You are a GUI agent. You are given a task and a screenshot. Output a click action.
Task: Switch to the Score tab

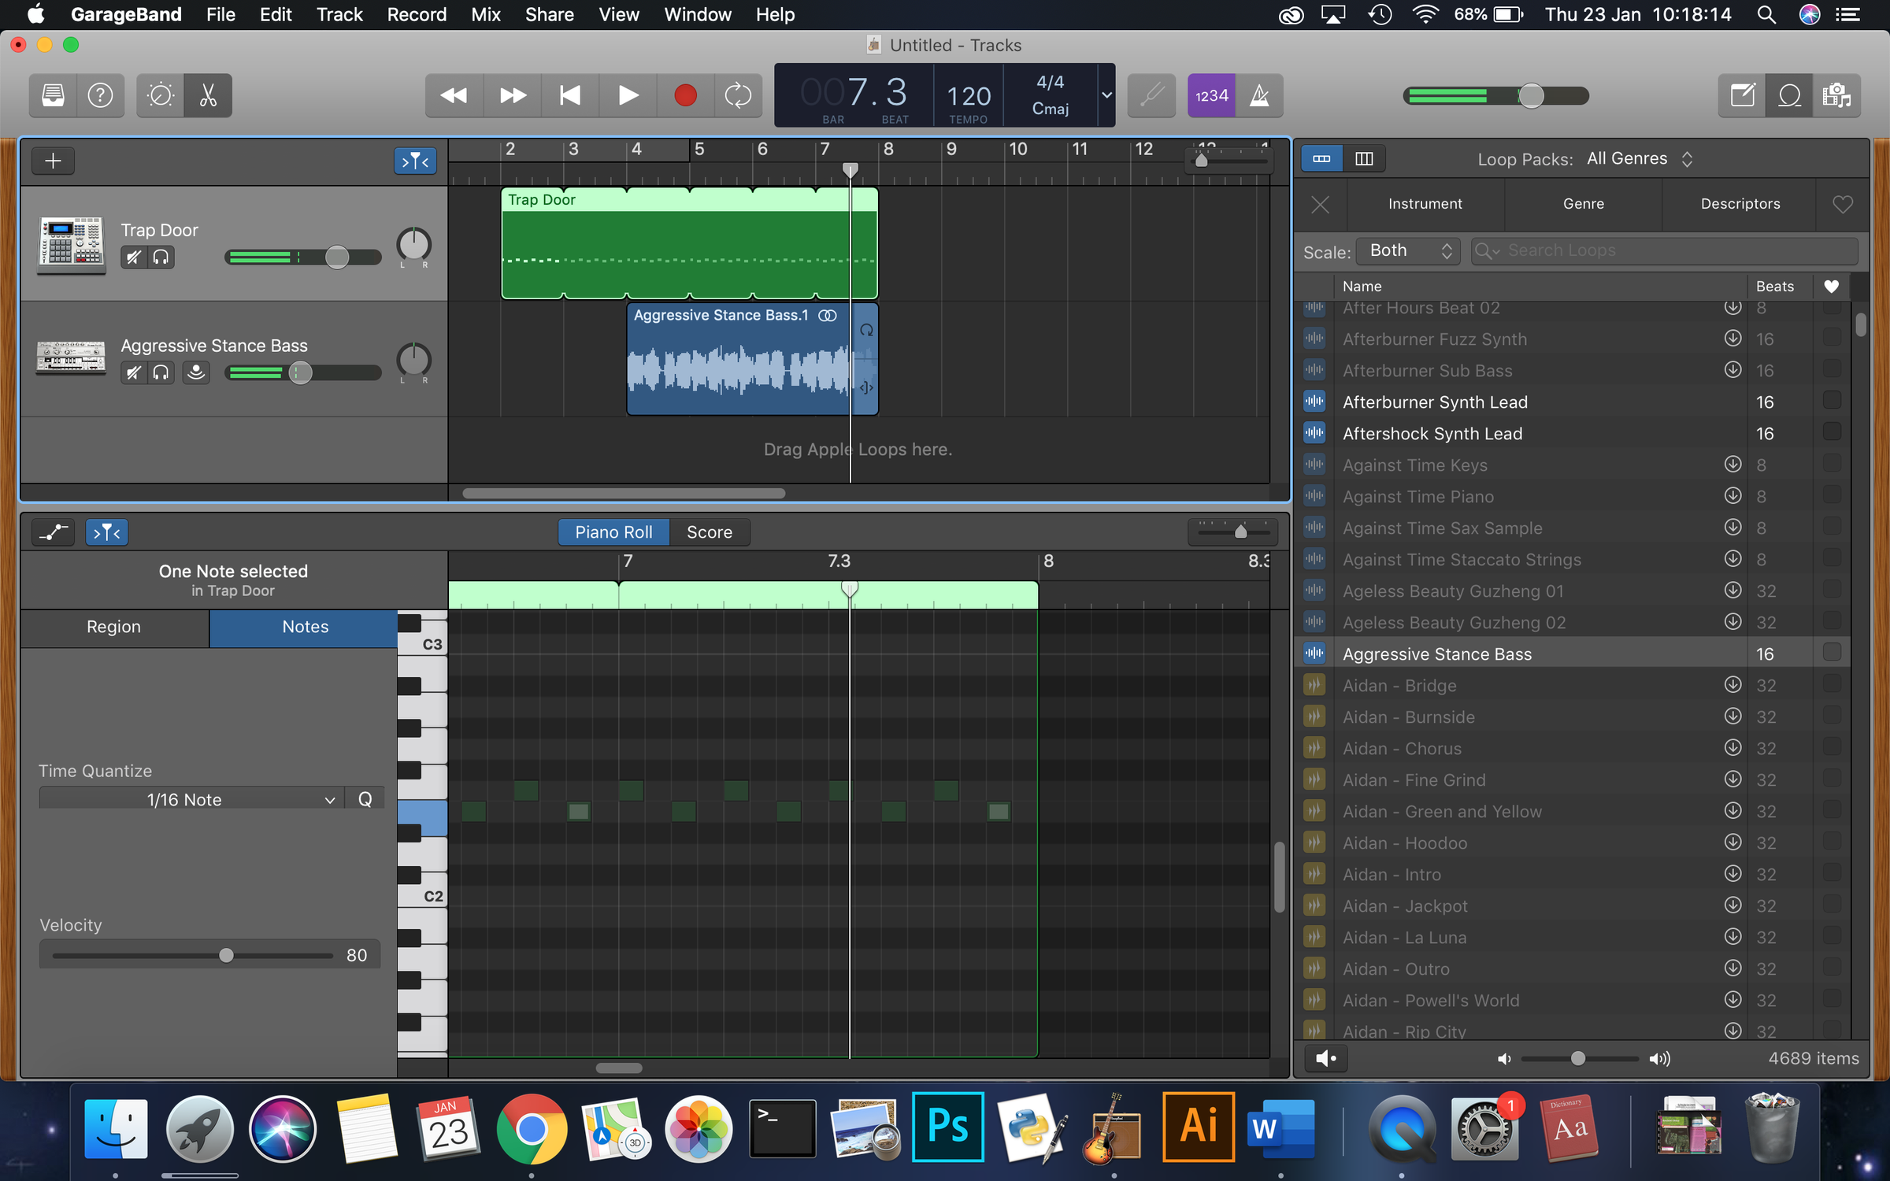click(708, 531)
